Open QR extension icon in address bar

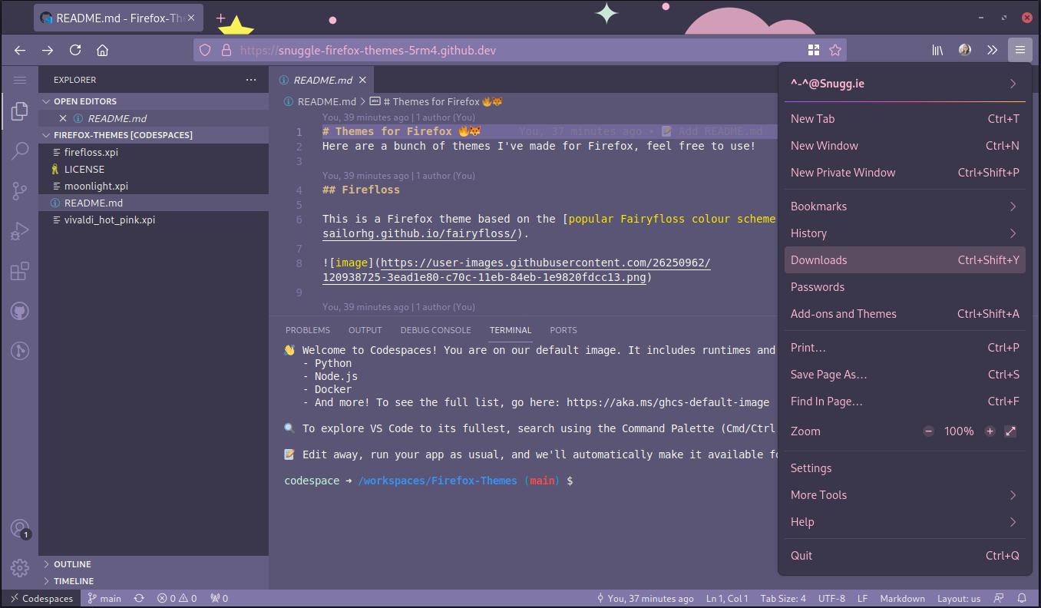click(814, 50)
